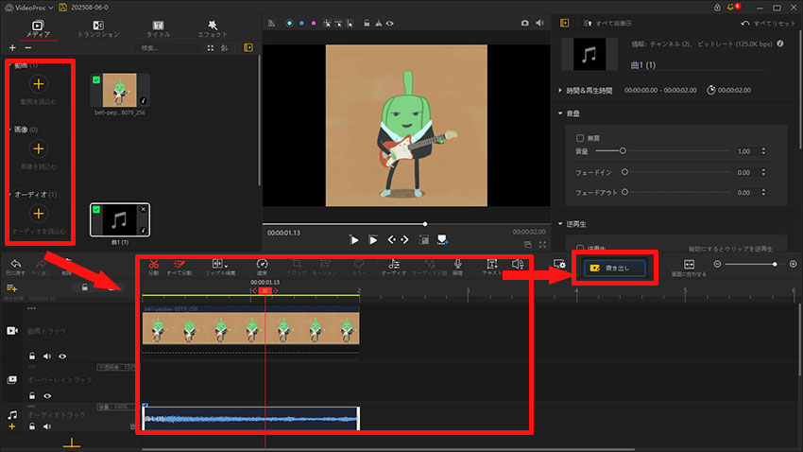The image size is (803, 452).
Task: Zoom in timeline with plus icon
Action: pos(793,264)
